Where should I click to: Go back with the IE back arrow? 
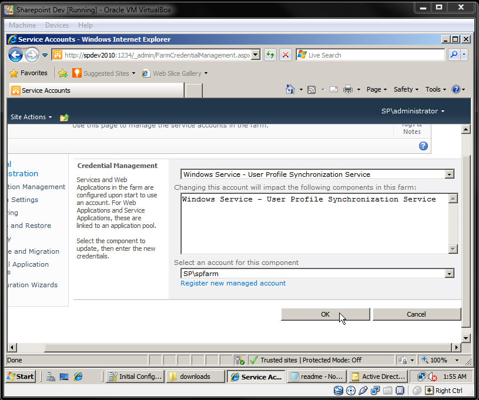[15, 55]
